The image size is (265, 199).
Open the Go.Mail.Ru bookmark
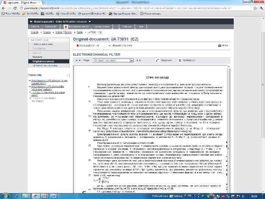(31, 14)
